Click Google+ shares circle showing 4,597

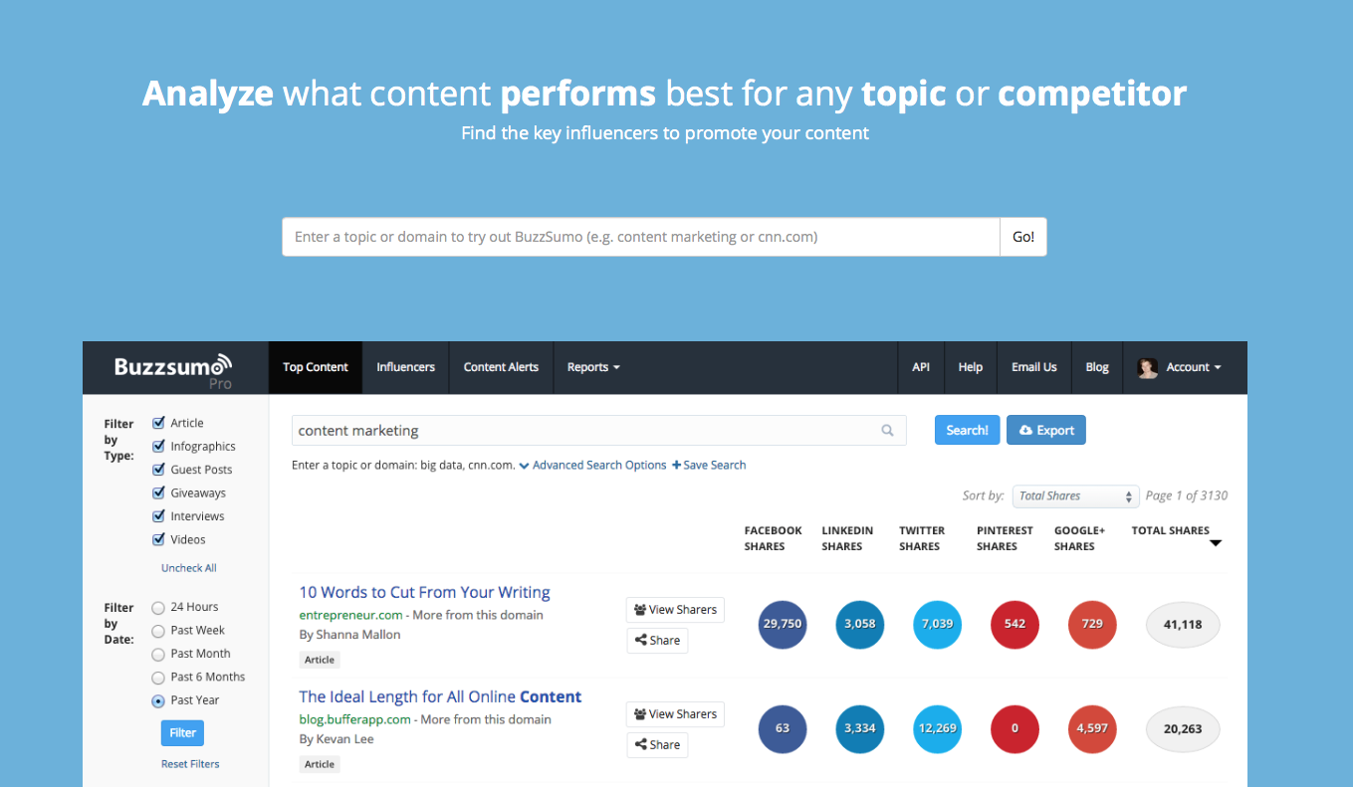1092,728
